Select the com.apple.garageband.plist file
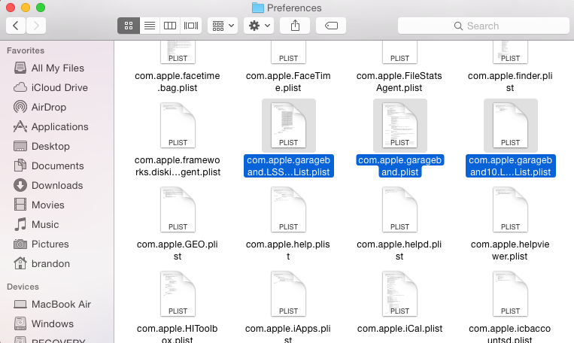Screen dimensions: 574x343 pos(399,125)
